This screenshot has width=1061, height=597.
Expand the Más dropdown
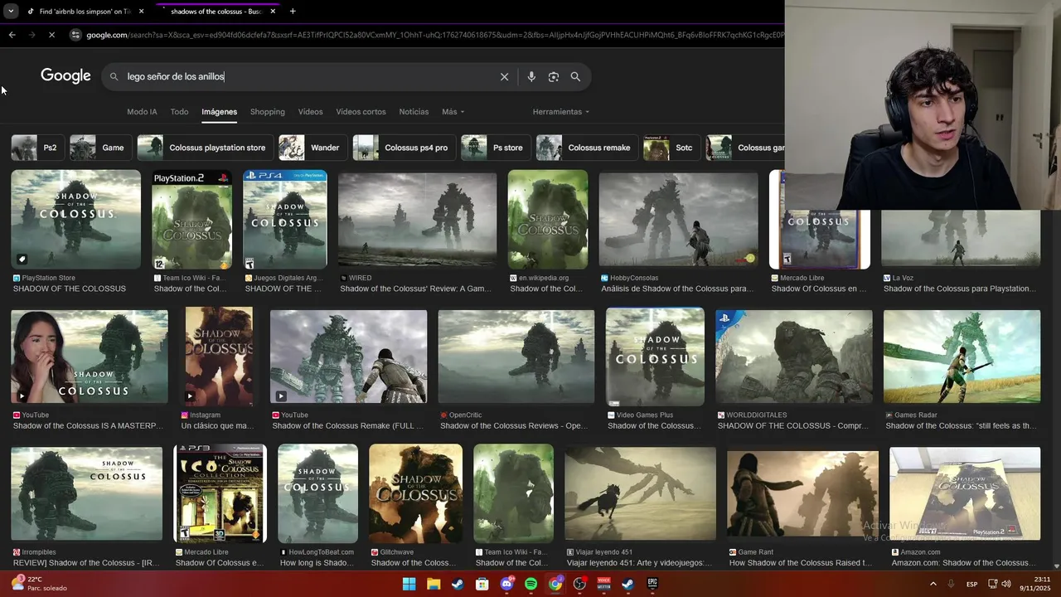pyautogui.click(x=453, y=112)
